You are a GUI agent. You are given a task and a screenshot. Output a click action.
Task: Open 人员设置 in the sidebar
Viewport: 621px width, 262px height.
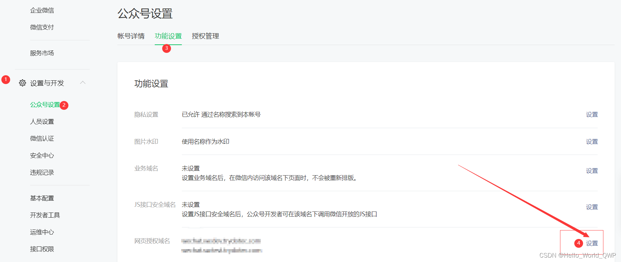42,122
